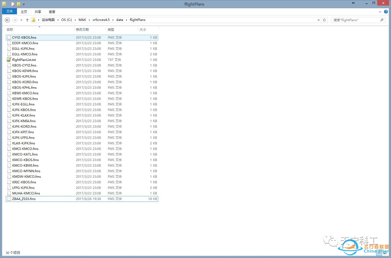
Task: Refresh the flightPlans folder
Action: click(x=324, y=20)
